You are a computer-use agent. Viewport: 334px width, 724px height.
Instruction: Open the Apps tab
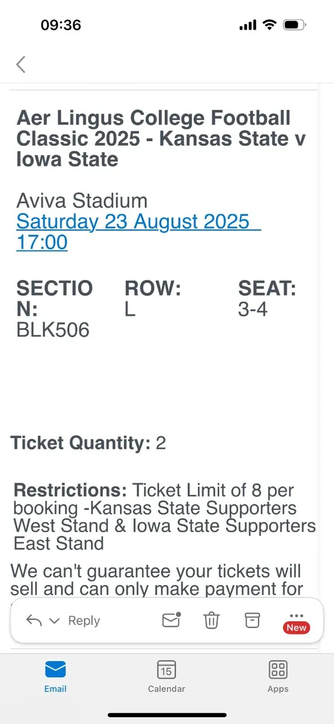278,676
